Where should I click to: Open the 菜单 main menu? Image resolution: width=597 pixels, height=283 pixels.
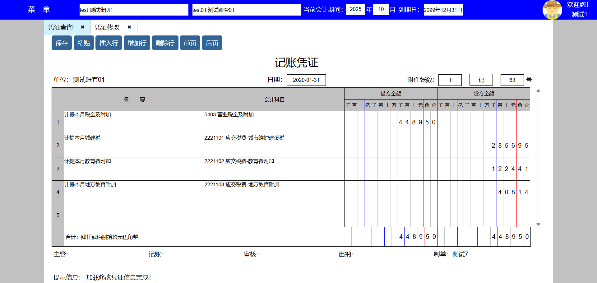coord(39,10)
